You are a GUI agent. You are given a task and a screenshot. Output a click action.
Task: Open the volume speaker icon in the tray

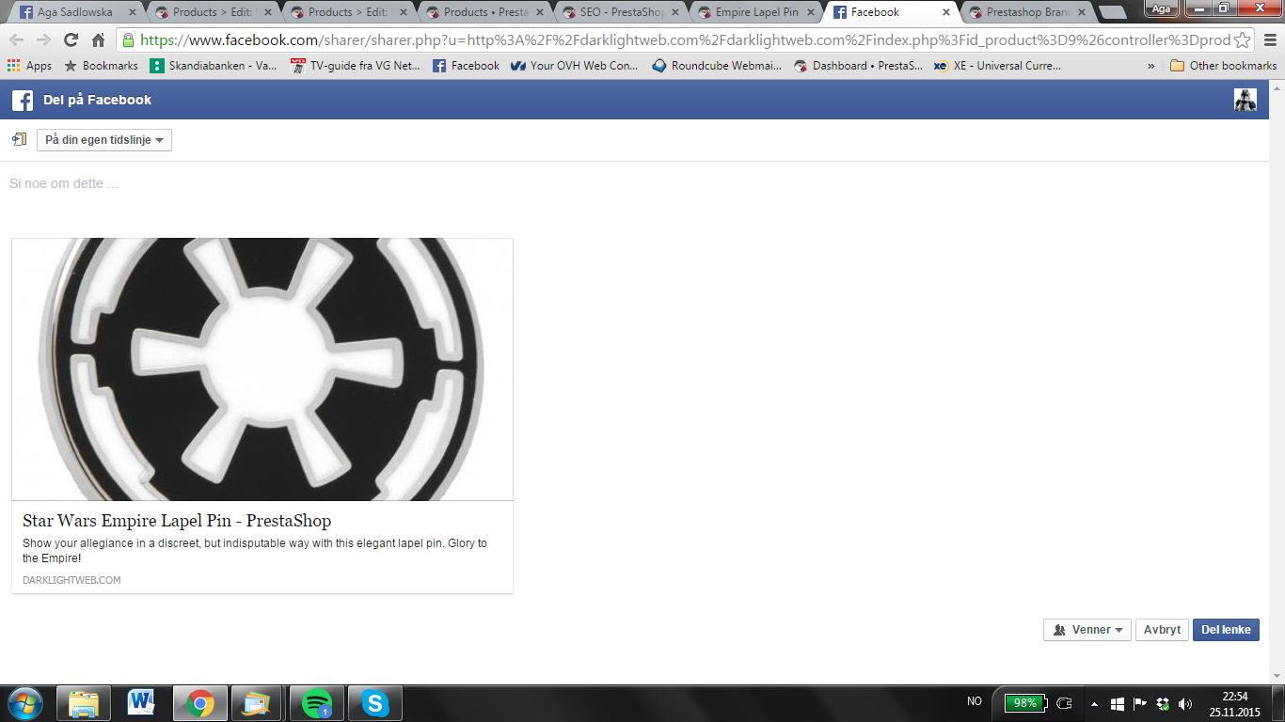pos(1185,703)
